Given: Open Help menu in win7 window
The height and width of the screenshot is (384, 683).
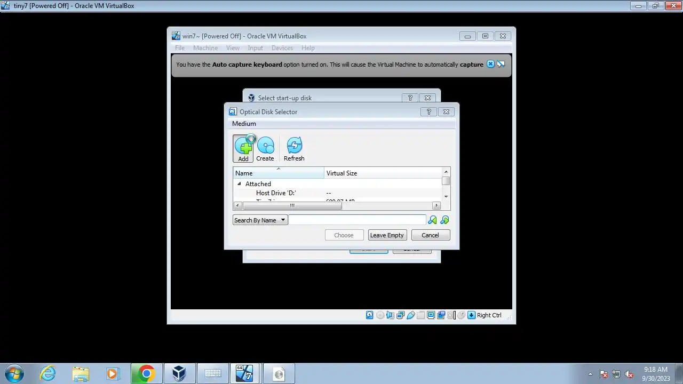Looking at the screenshot, I should (x=308, y=47).
